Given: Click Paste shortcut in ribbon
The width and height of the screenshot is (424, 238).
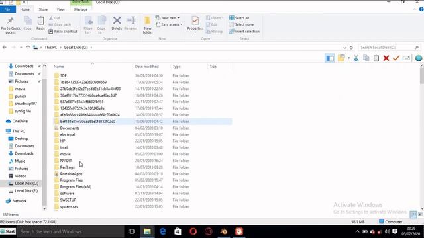Looking at the screenshot, I should click(63, 32).
